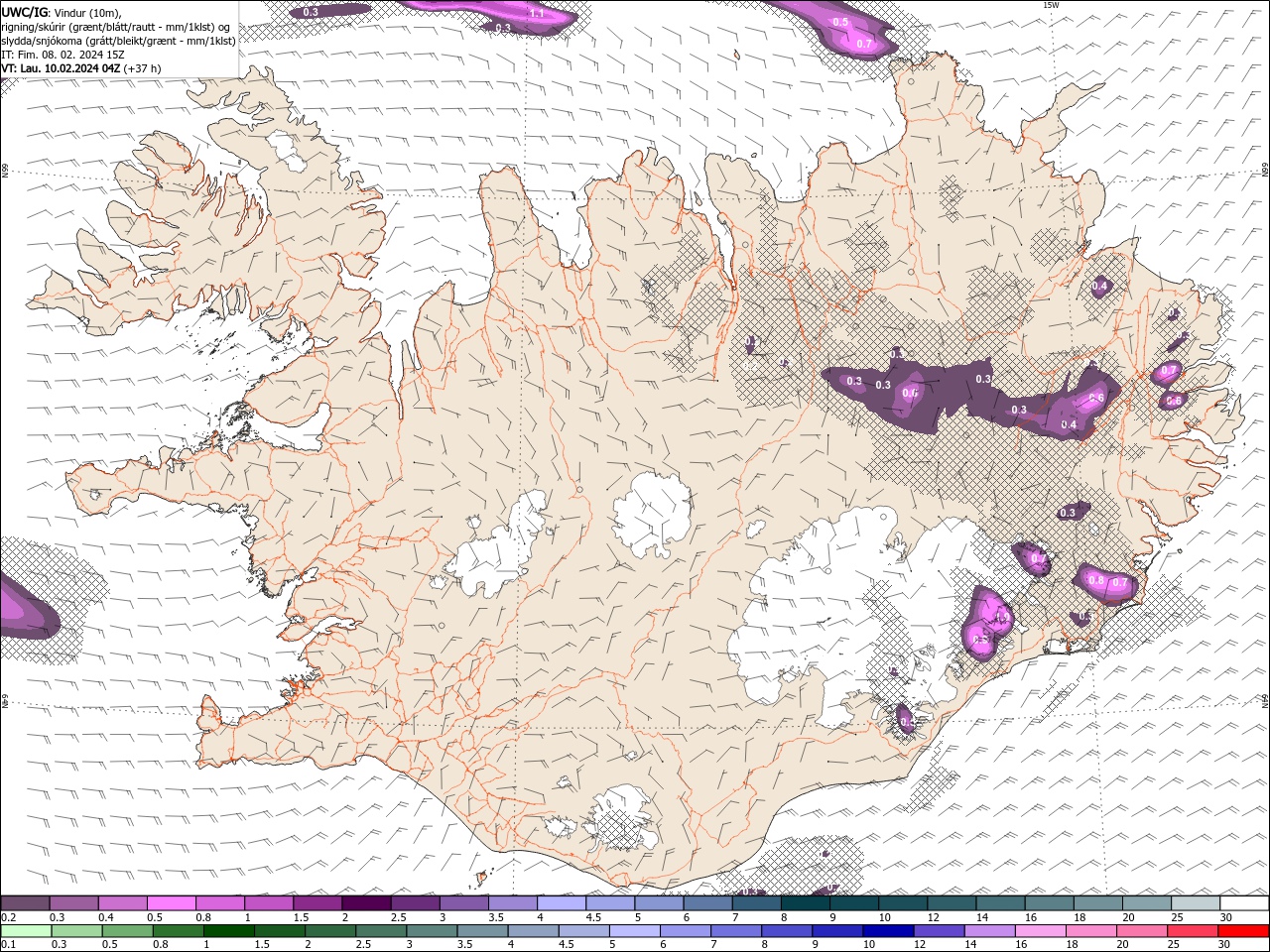Pick the dark purple 2 swatch, upper legend row
Image resolution: width=1270 pixels, height=952 pixels.
point(366,902)
